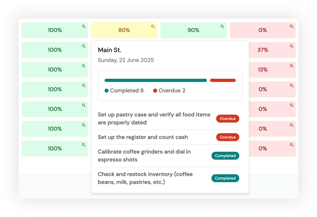The height and width of the screenshot is (217, 317).
Task: Click the magnifier on the bottom-right 0% cell
Action: point(292,145)
